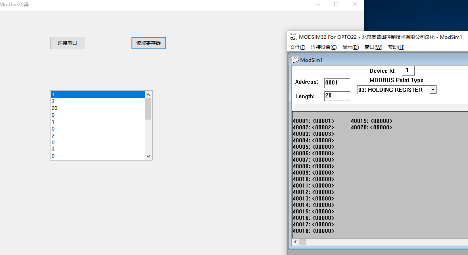Click the MODSIM32 application title bar icon

tap(293, 37)
